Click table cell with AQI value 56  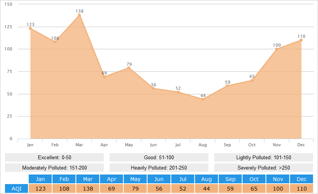[x=159, y=189]
